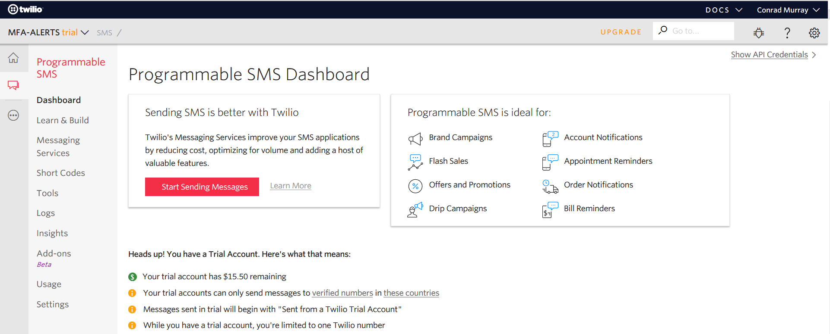Select the Brand Campaigns label
This screenshot has height=334, width=830.
pos(461,137)
